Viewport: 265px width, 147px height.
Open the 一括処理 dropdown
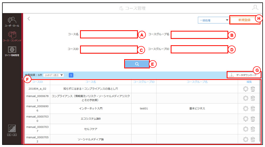tap(214, 20)
